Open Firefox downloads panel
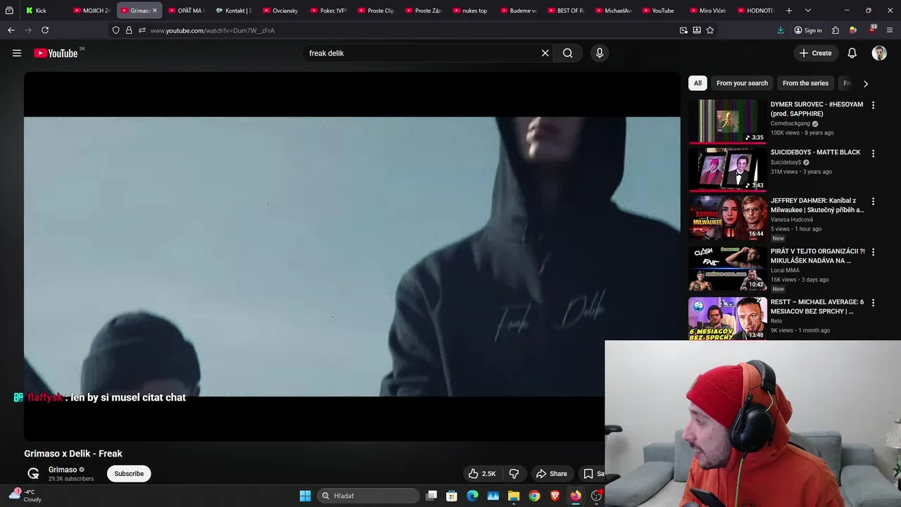The width and height of the screenshot is (901, 507). pyautogui.click(x=780, y=30)
